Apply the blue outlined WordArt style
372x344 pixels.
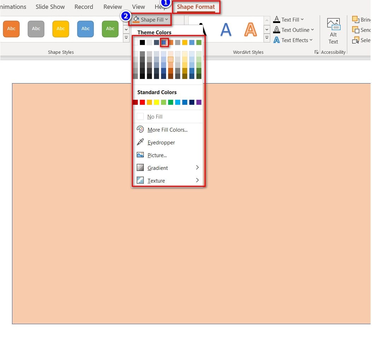tap(226, 30)
